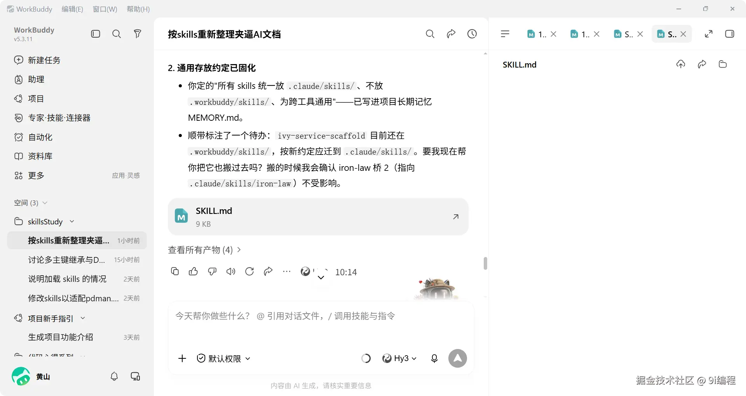Viewport: 746px width, 396px height.
Task: Open 编辑(E) menu
Action: click(72, 9)
